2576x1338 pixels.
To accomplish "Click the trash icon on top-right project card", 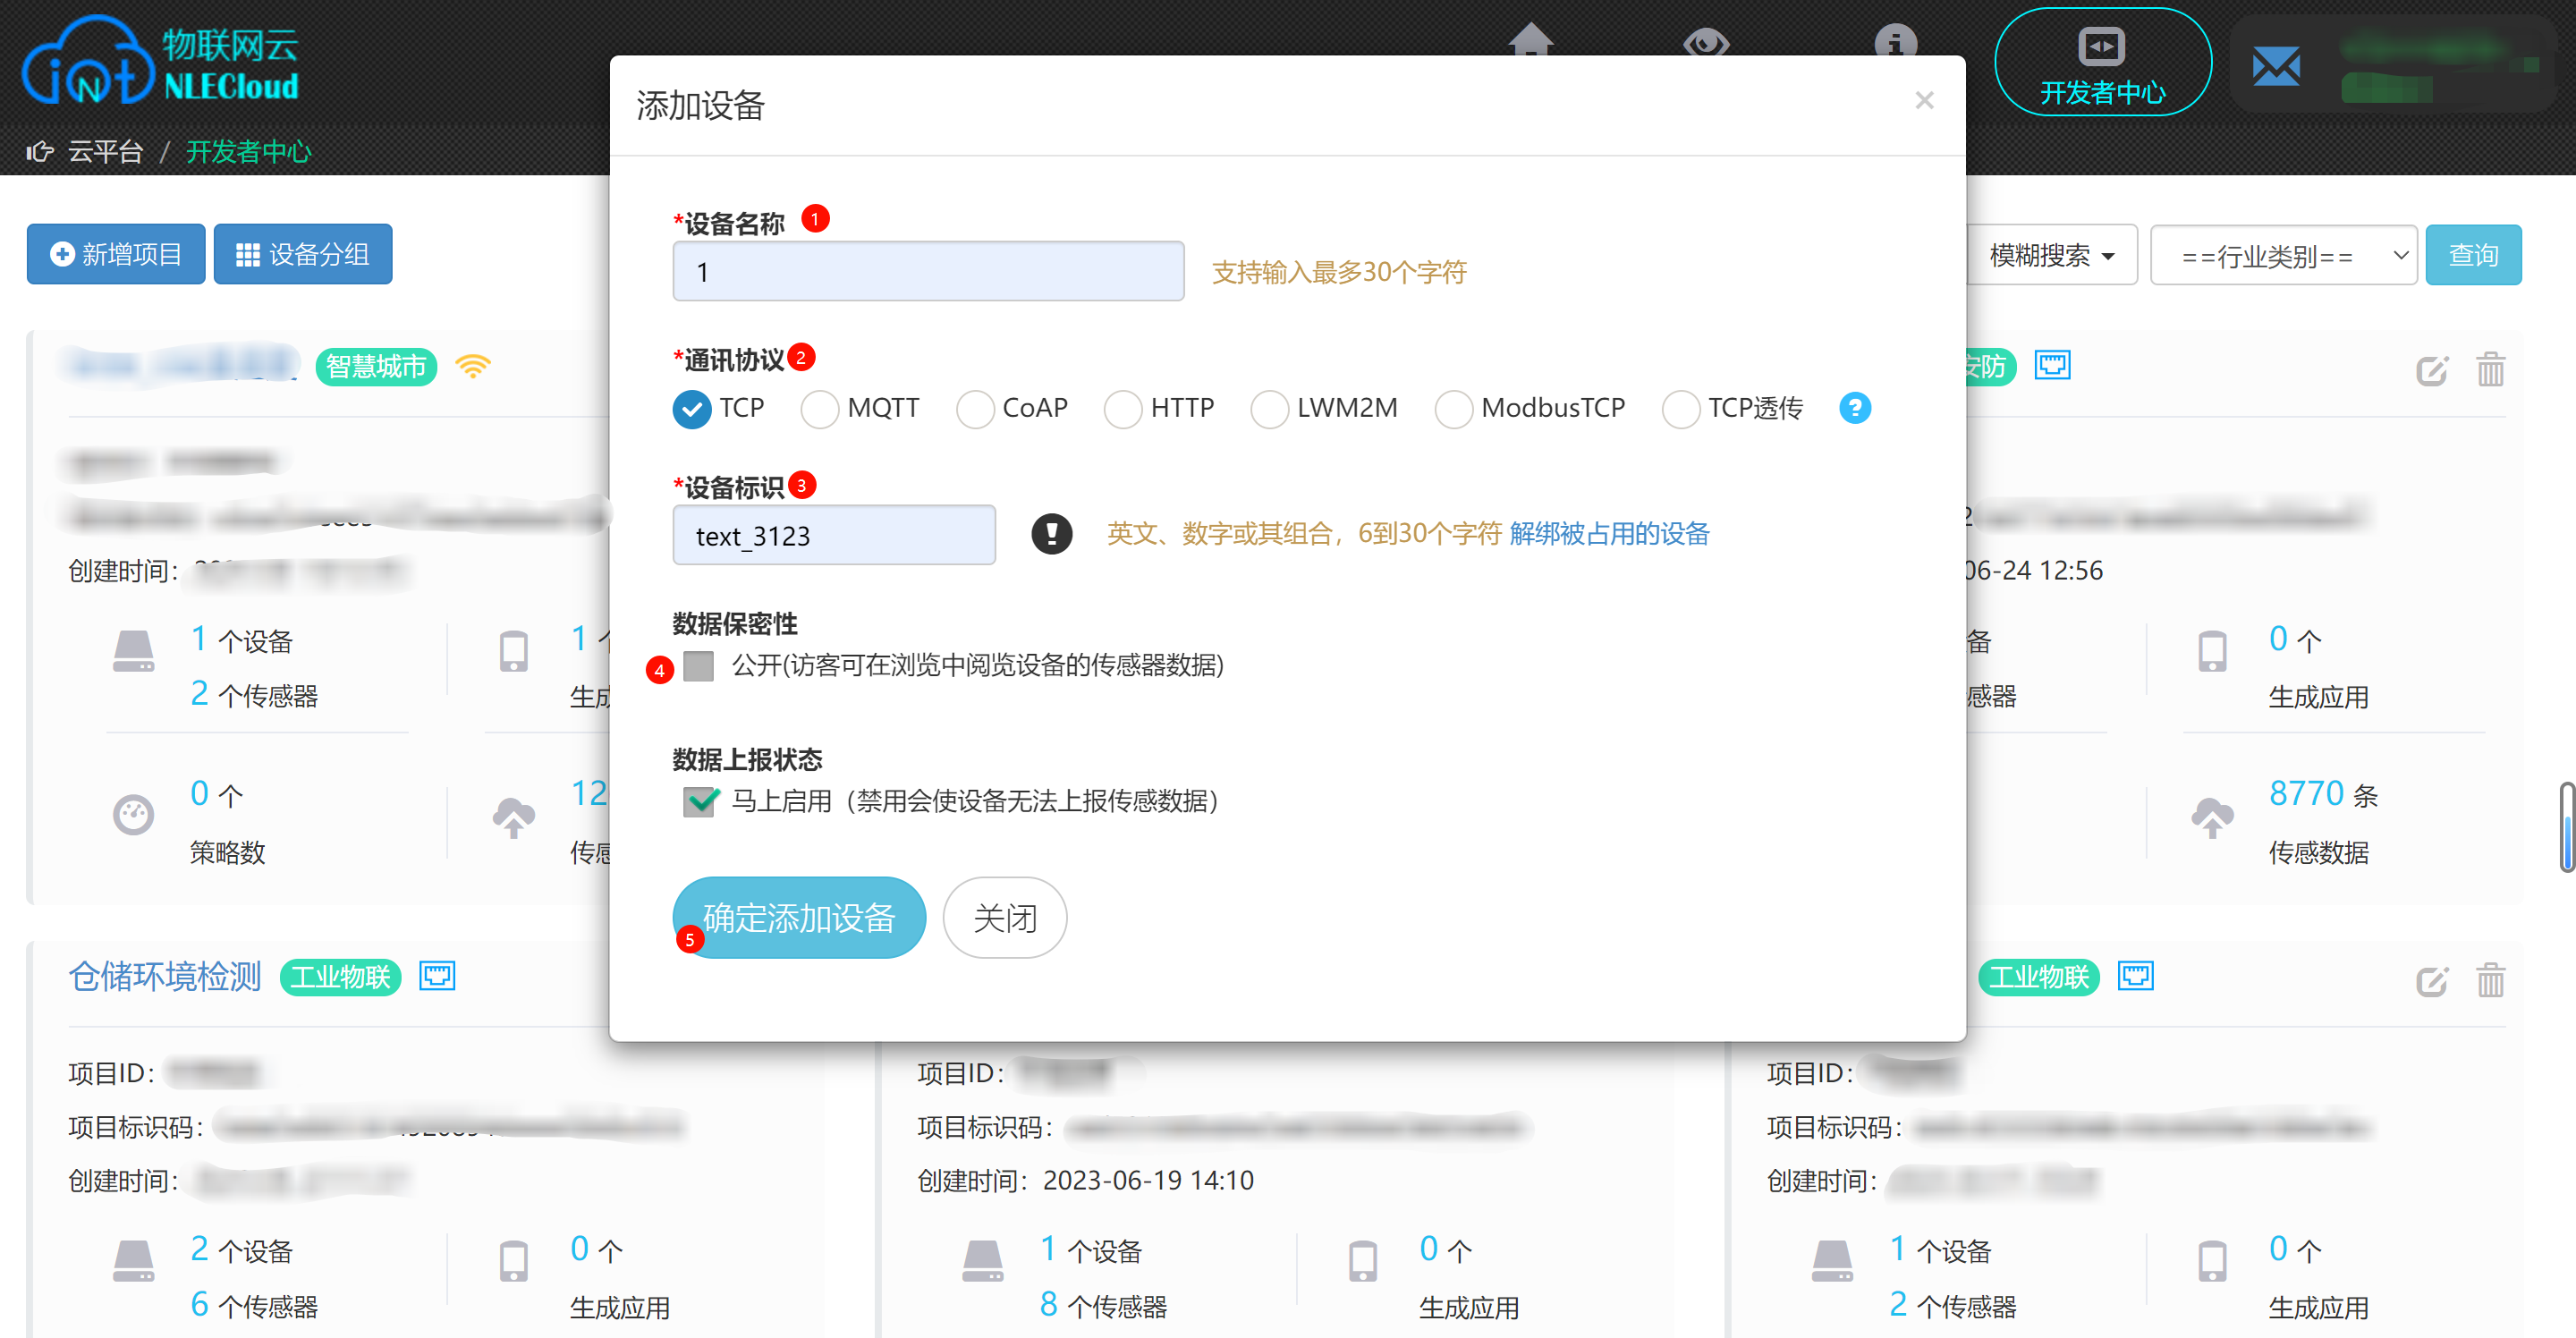I will click(x=2490, y=370).
